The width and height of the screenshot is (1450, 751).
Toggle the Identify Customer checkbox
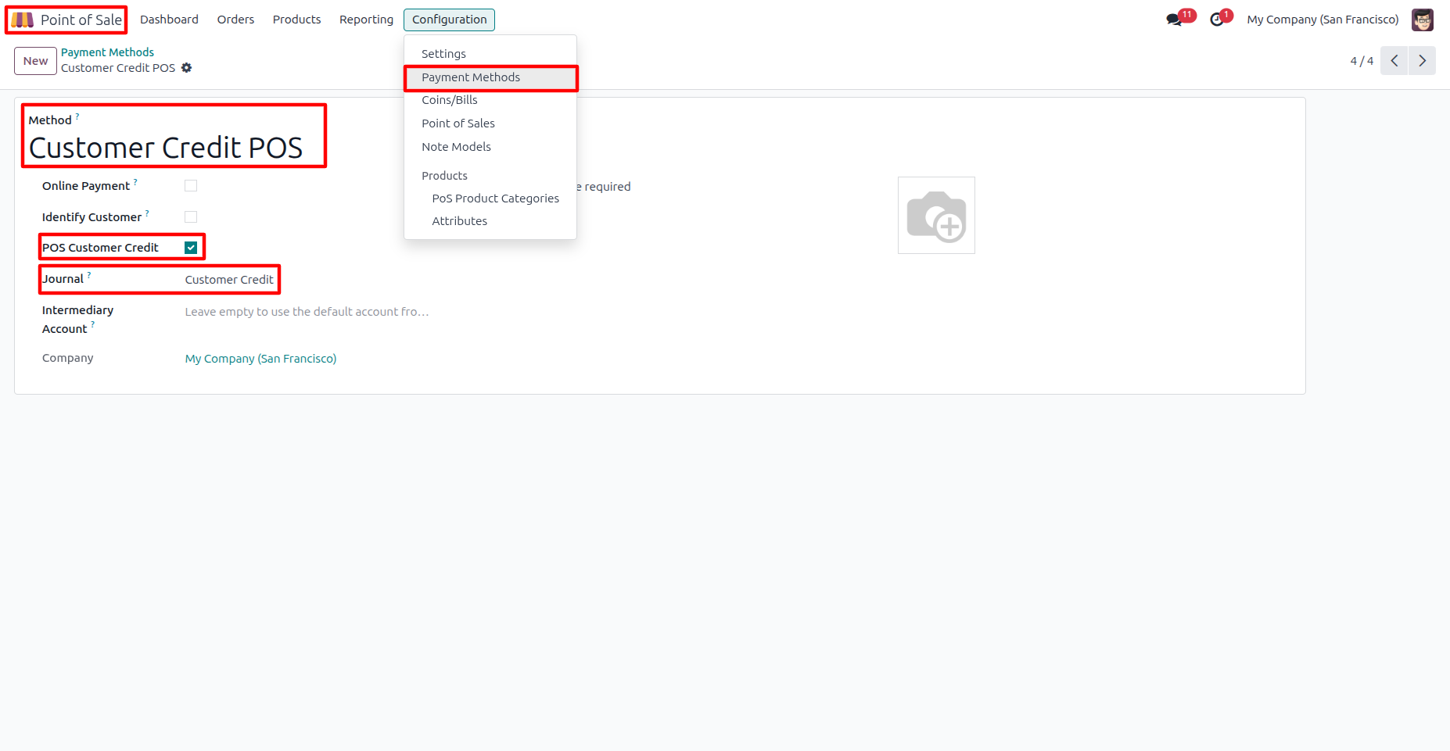(x=191, y=217)
